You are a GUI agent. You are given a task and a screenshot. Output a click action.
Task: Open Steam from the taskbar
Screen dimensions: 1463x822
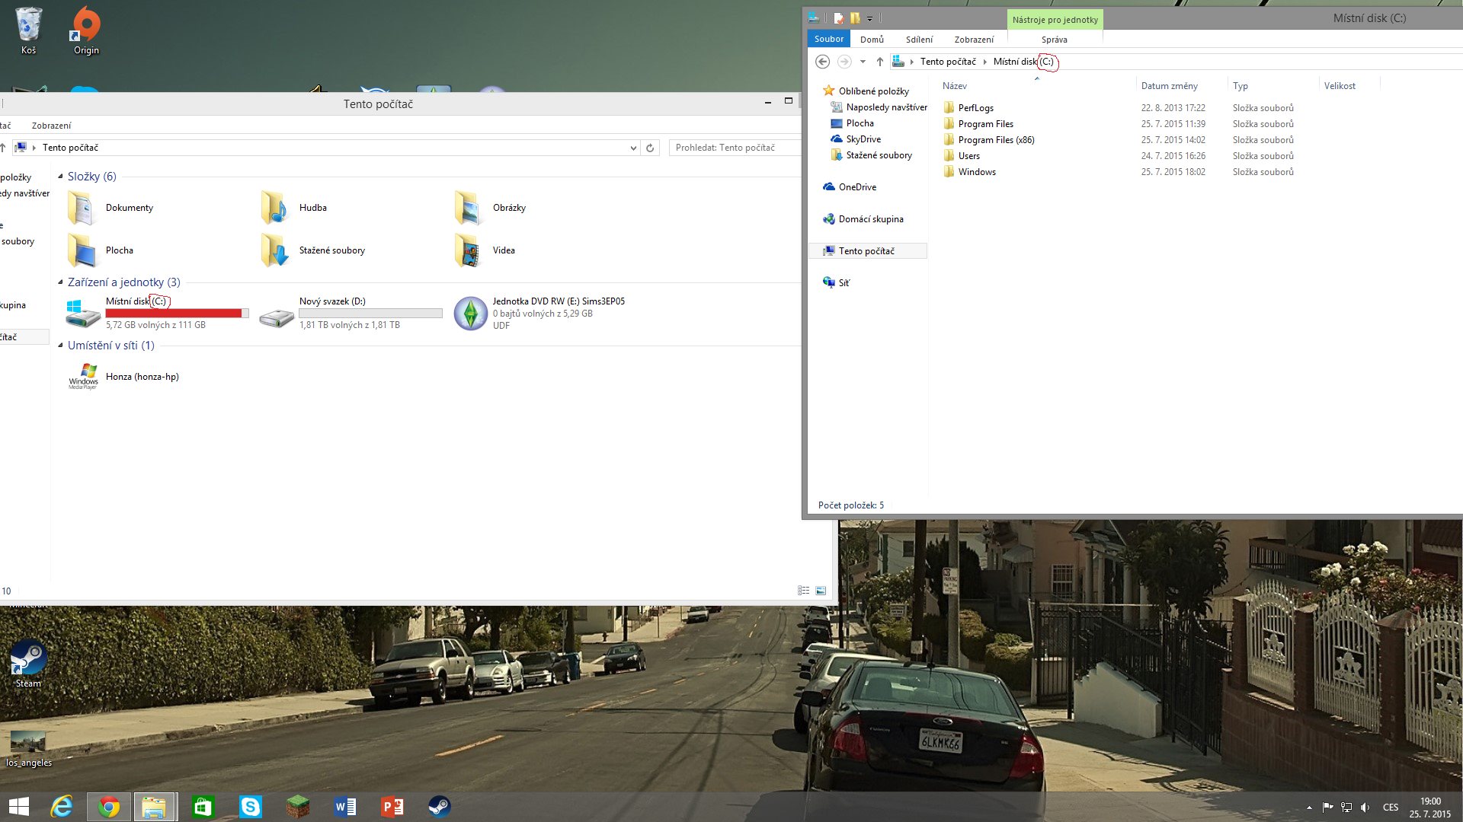coord(439,807)
